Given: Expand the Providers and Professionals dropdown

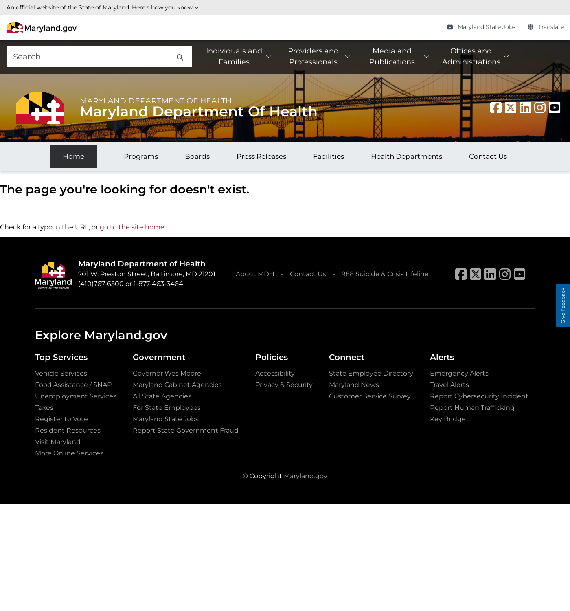Looking at the screenshot, I should point(318,57).
